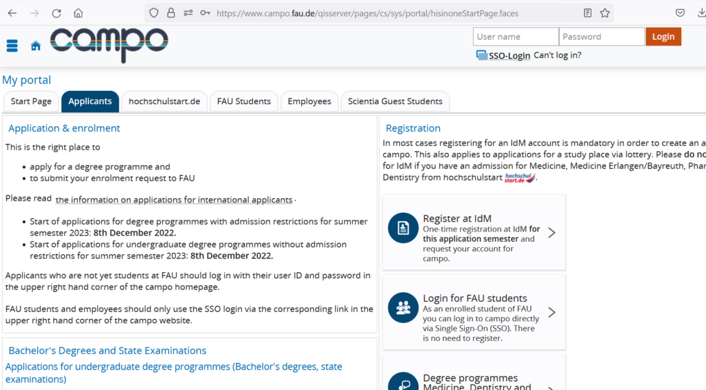The height and width of the screenshot is (390, 706).
Task: Click the padlock site security icon
Action: point(170,13)
